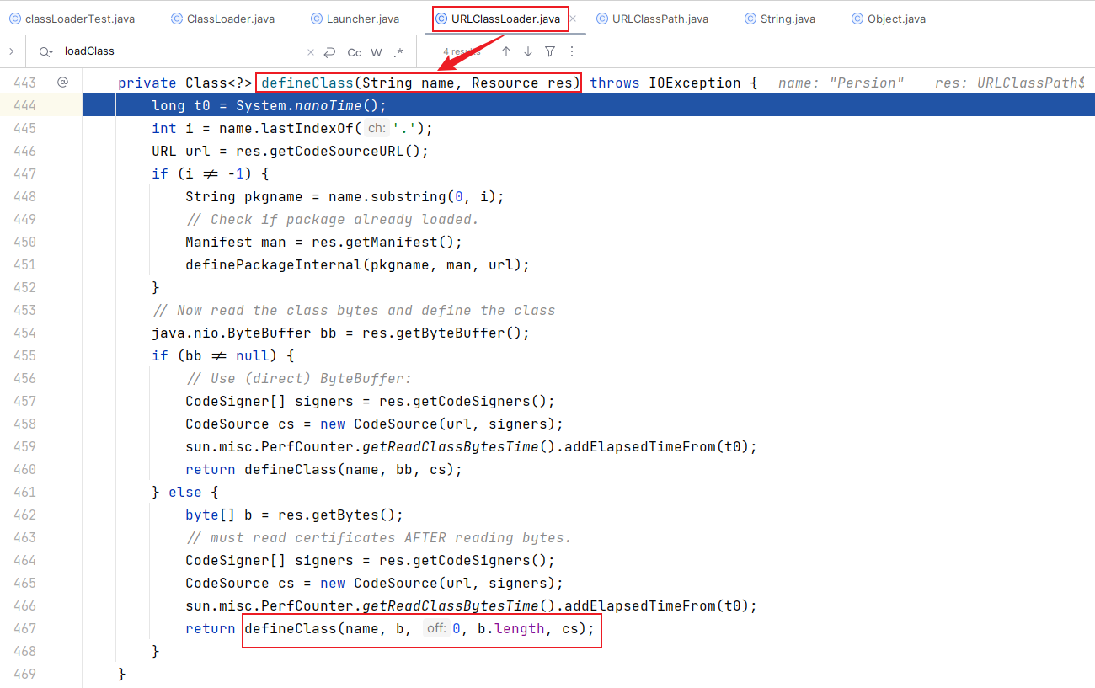Click 'definePackageInternal(pkgname, man, url);' call
The width and height of the screenshot is (1095, 688).
pos(357,264)
